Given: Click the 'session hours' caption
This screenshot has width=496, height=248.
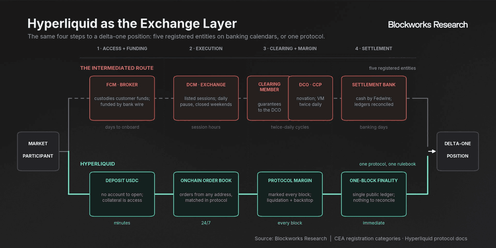Looking at the screenshot, I should point(206,127).
